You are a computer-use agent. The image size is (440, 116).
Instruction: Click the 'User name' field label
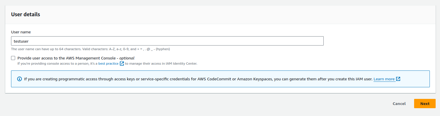click(21, 32)
